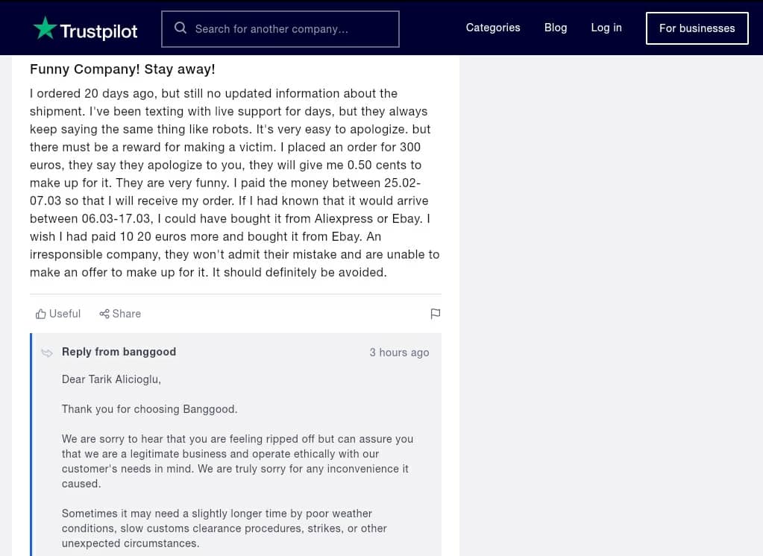Screen dimensions: 763x556
Task: Click the 3 hours ago timestamp
Action: point(399,353)
